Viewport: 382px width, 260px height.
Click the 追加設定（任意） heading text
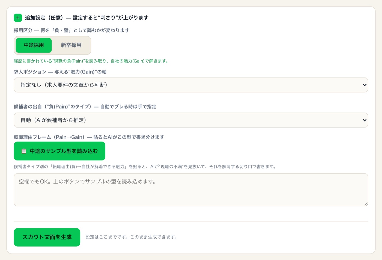[87, 18]
